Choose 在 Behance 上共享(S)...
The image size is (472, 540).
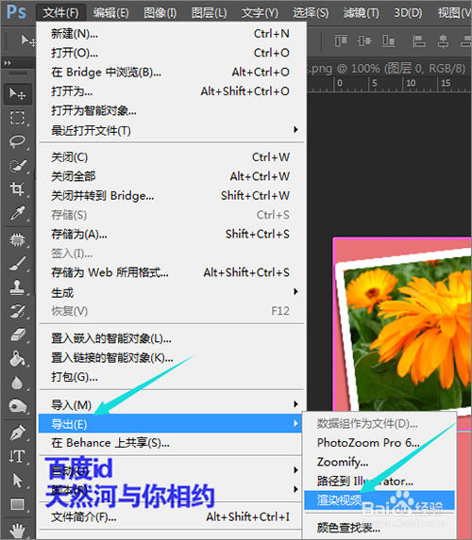coord(171,443)
